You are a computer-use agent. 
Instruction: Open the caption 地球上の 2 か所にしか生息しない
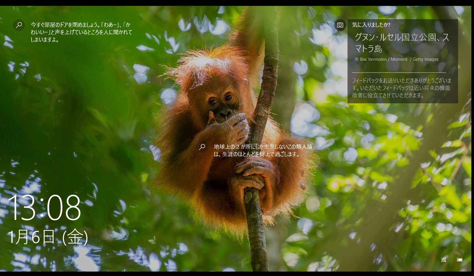(263, 150)
